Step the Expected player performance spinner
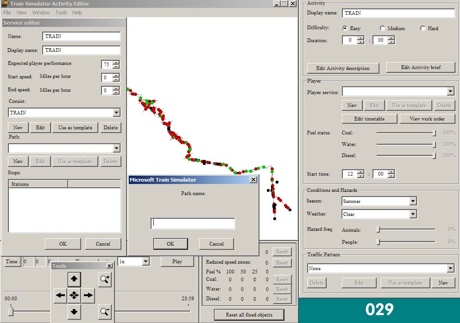This screenshot has height=323, width=460. point(116,64)
